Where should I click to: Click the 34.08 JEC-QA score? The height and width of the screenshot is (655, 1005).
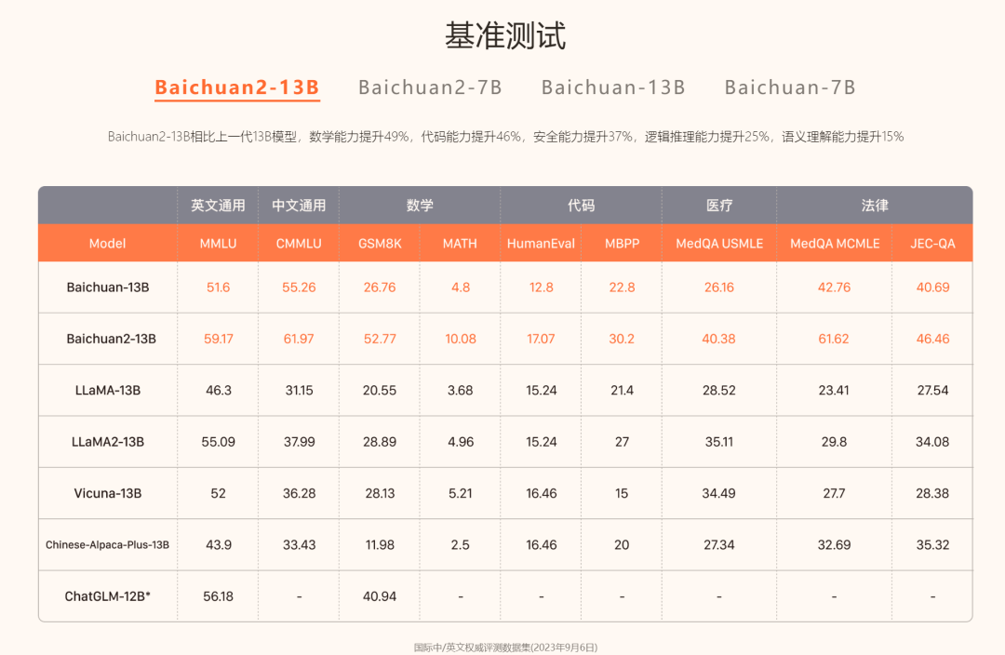click(932, 442)
